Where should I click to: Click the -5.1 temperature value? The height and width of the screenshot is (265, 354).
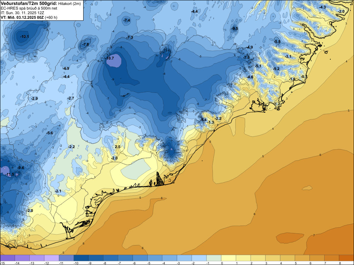coord(258,66)
